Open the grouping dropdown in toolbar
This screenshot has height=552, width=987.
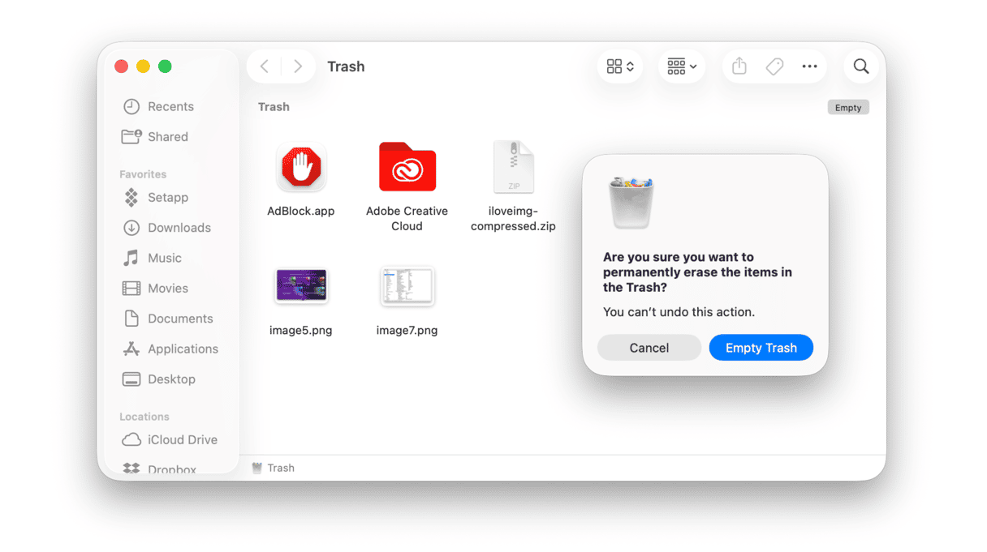pos(681,66)
